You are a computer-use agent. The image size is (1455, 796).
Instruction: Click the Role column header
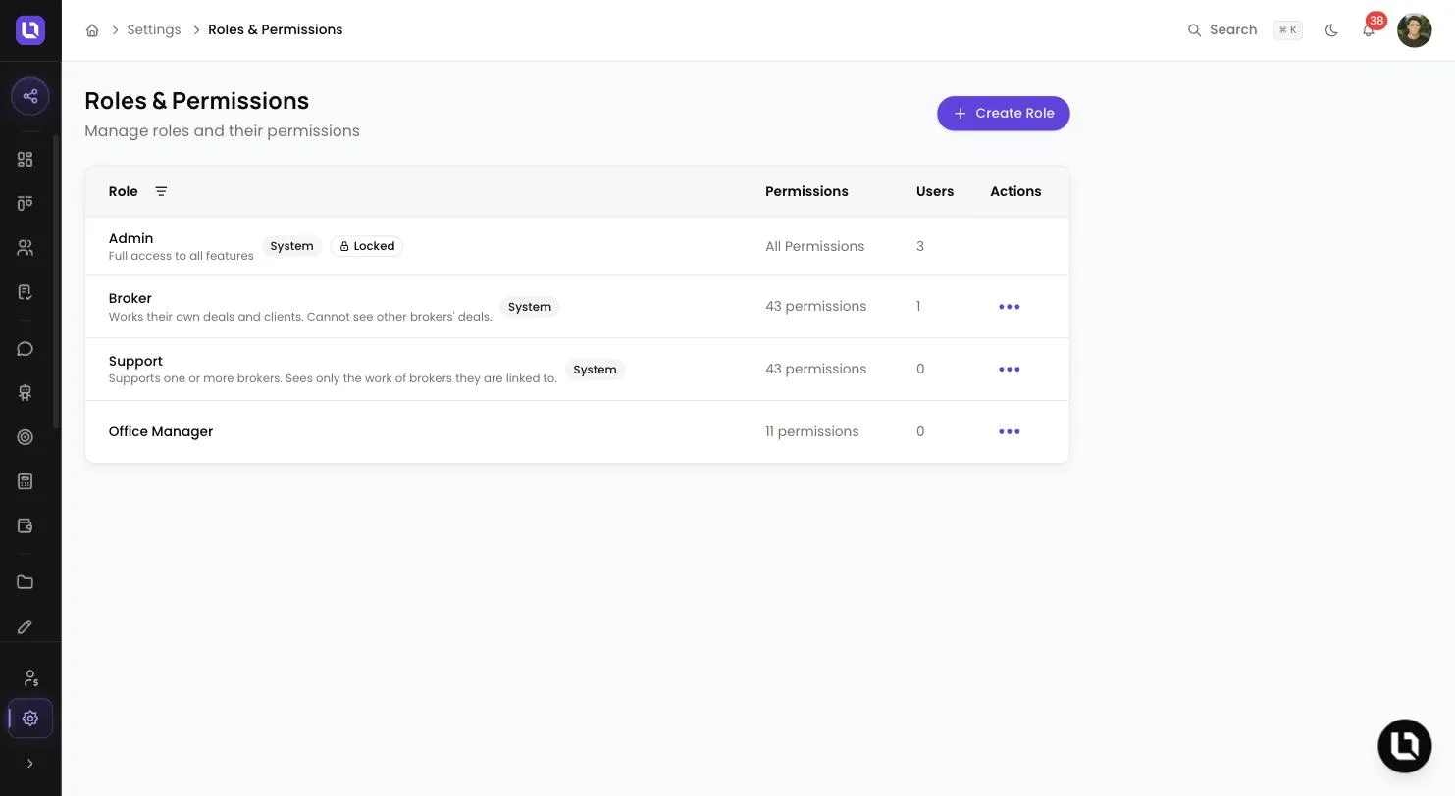(x=124, y=191)
